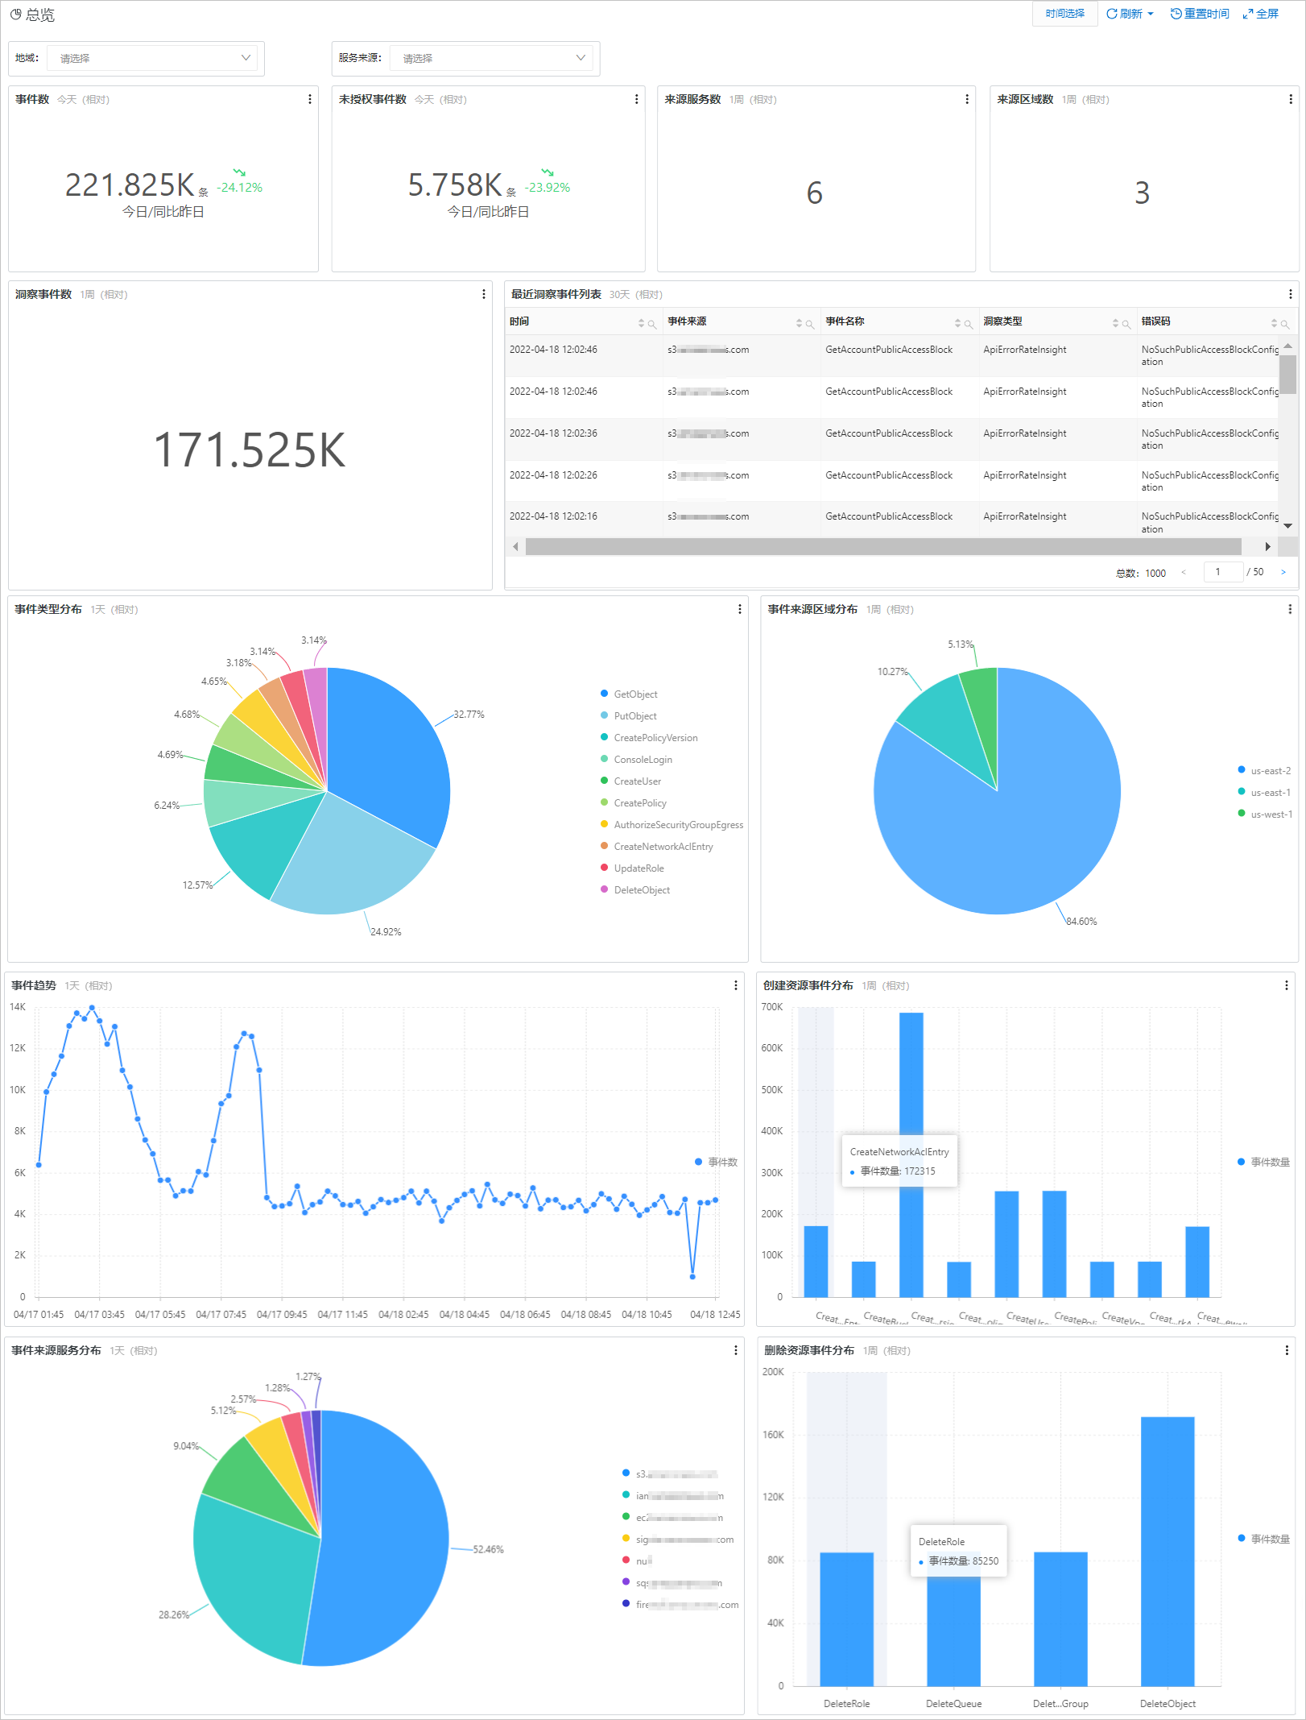This screenshot has width=1306, height=1720.
Task: Expand the 服务来源 dropdown selector
Action: [x=491, y=58]
